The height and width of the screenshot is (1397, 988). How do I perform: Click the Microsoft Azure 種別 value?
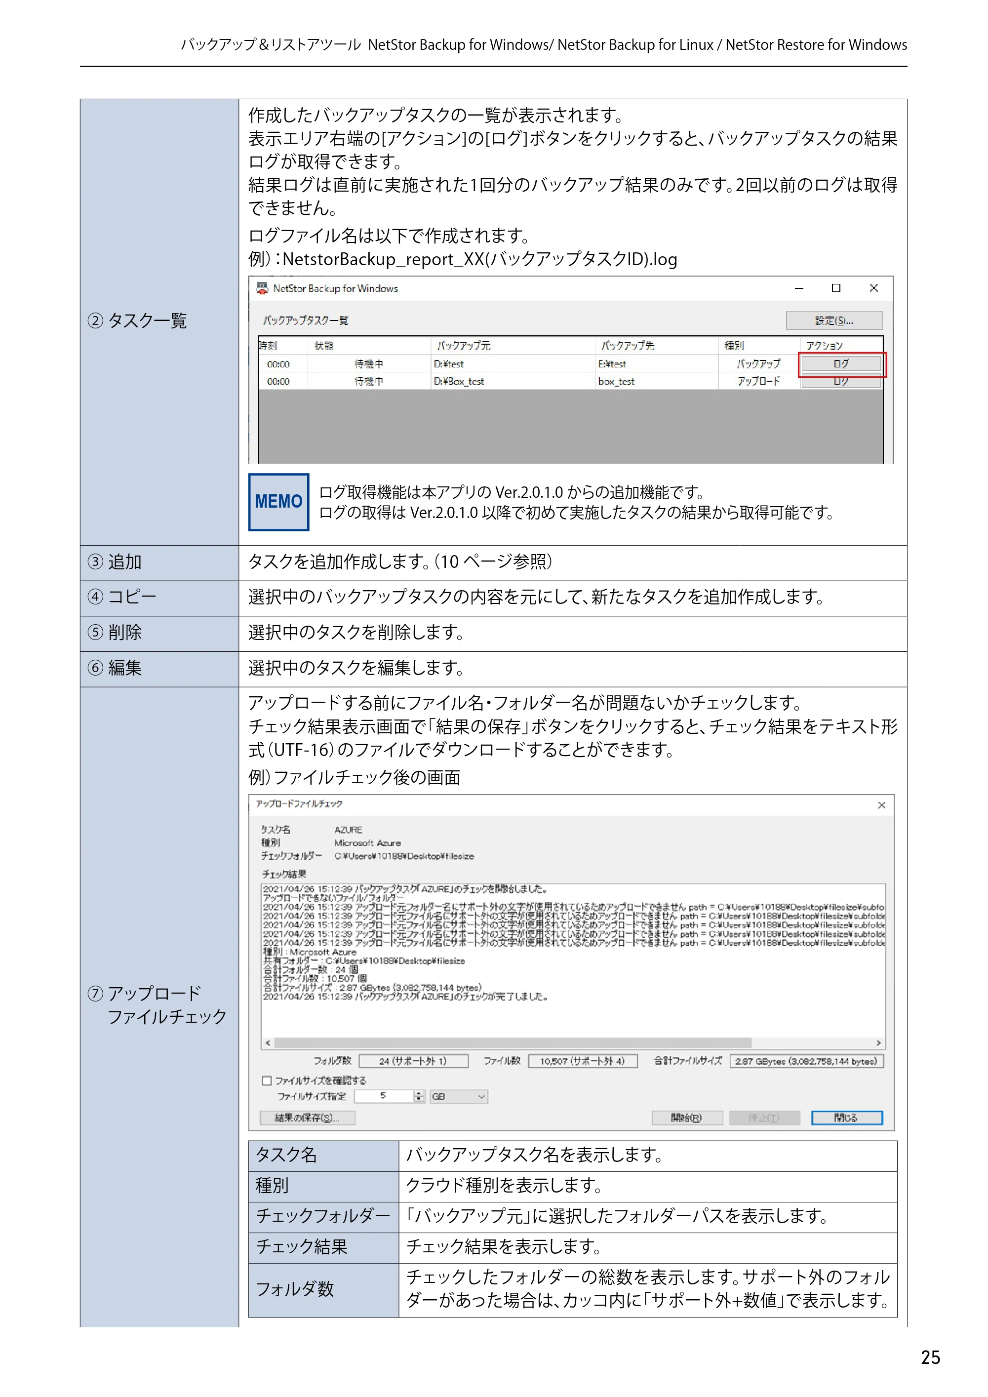367,843
